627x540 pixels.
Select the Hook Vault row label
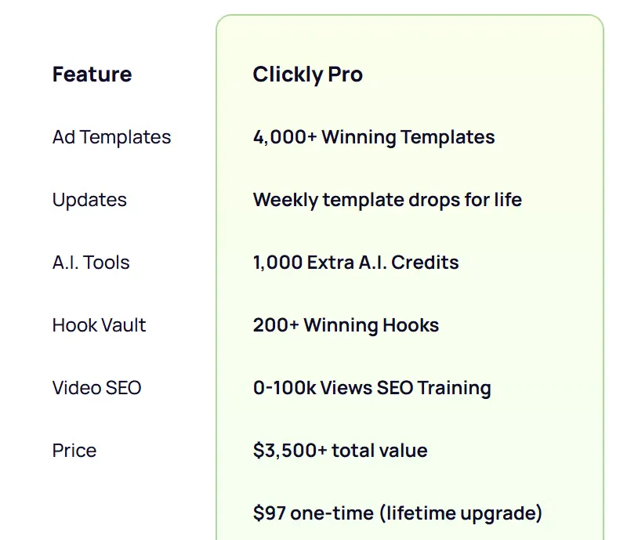99,325
